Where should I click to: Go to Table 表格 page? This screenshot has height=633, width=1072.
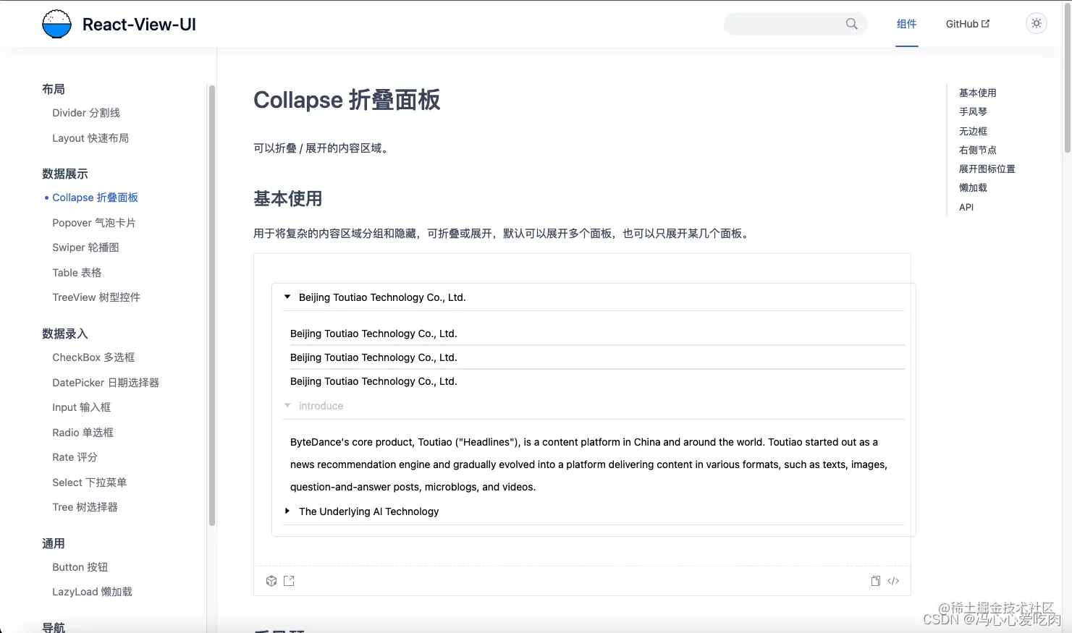tap(77, 273)
